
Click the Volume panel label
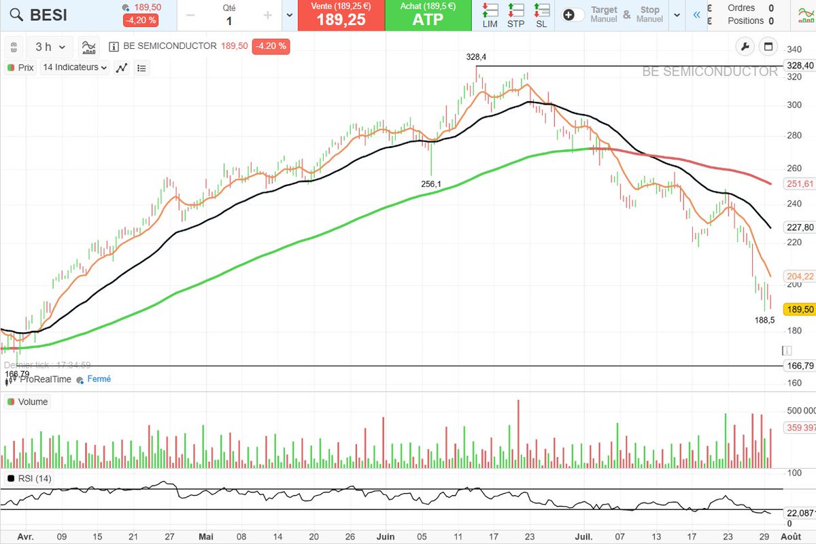(27, 402)
